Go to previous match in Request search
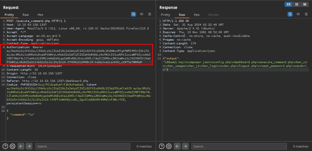The height and width of the screenshot is (151, 312). (21, 146)
